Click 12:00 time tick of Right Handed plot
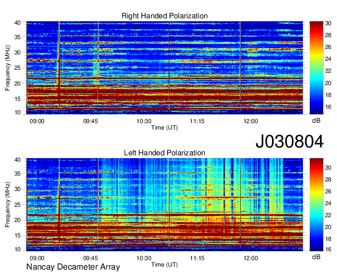Image resolution: width=337 pixels, height=273 pixels. click(x=251, y=121)
